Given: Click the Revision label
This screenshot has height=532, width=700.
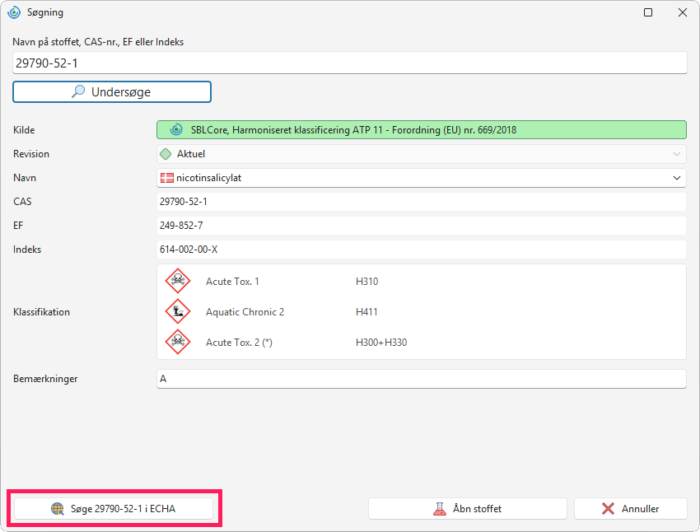Looking at the screenshot, I should (31, 154).
